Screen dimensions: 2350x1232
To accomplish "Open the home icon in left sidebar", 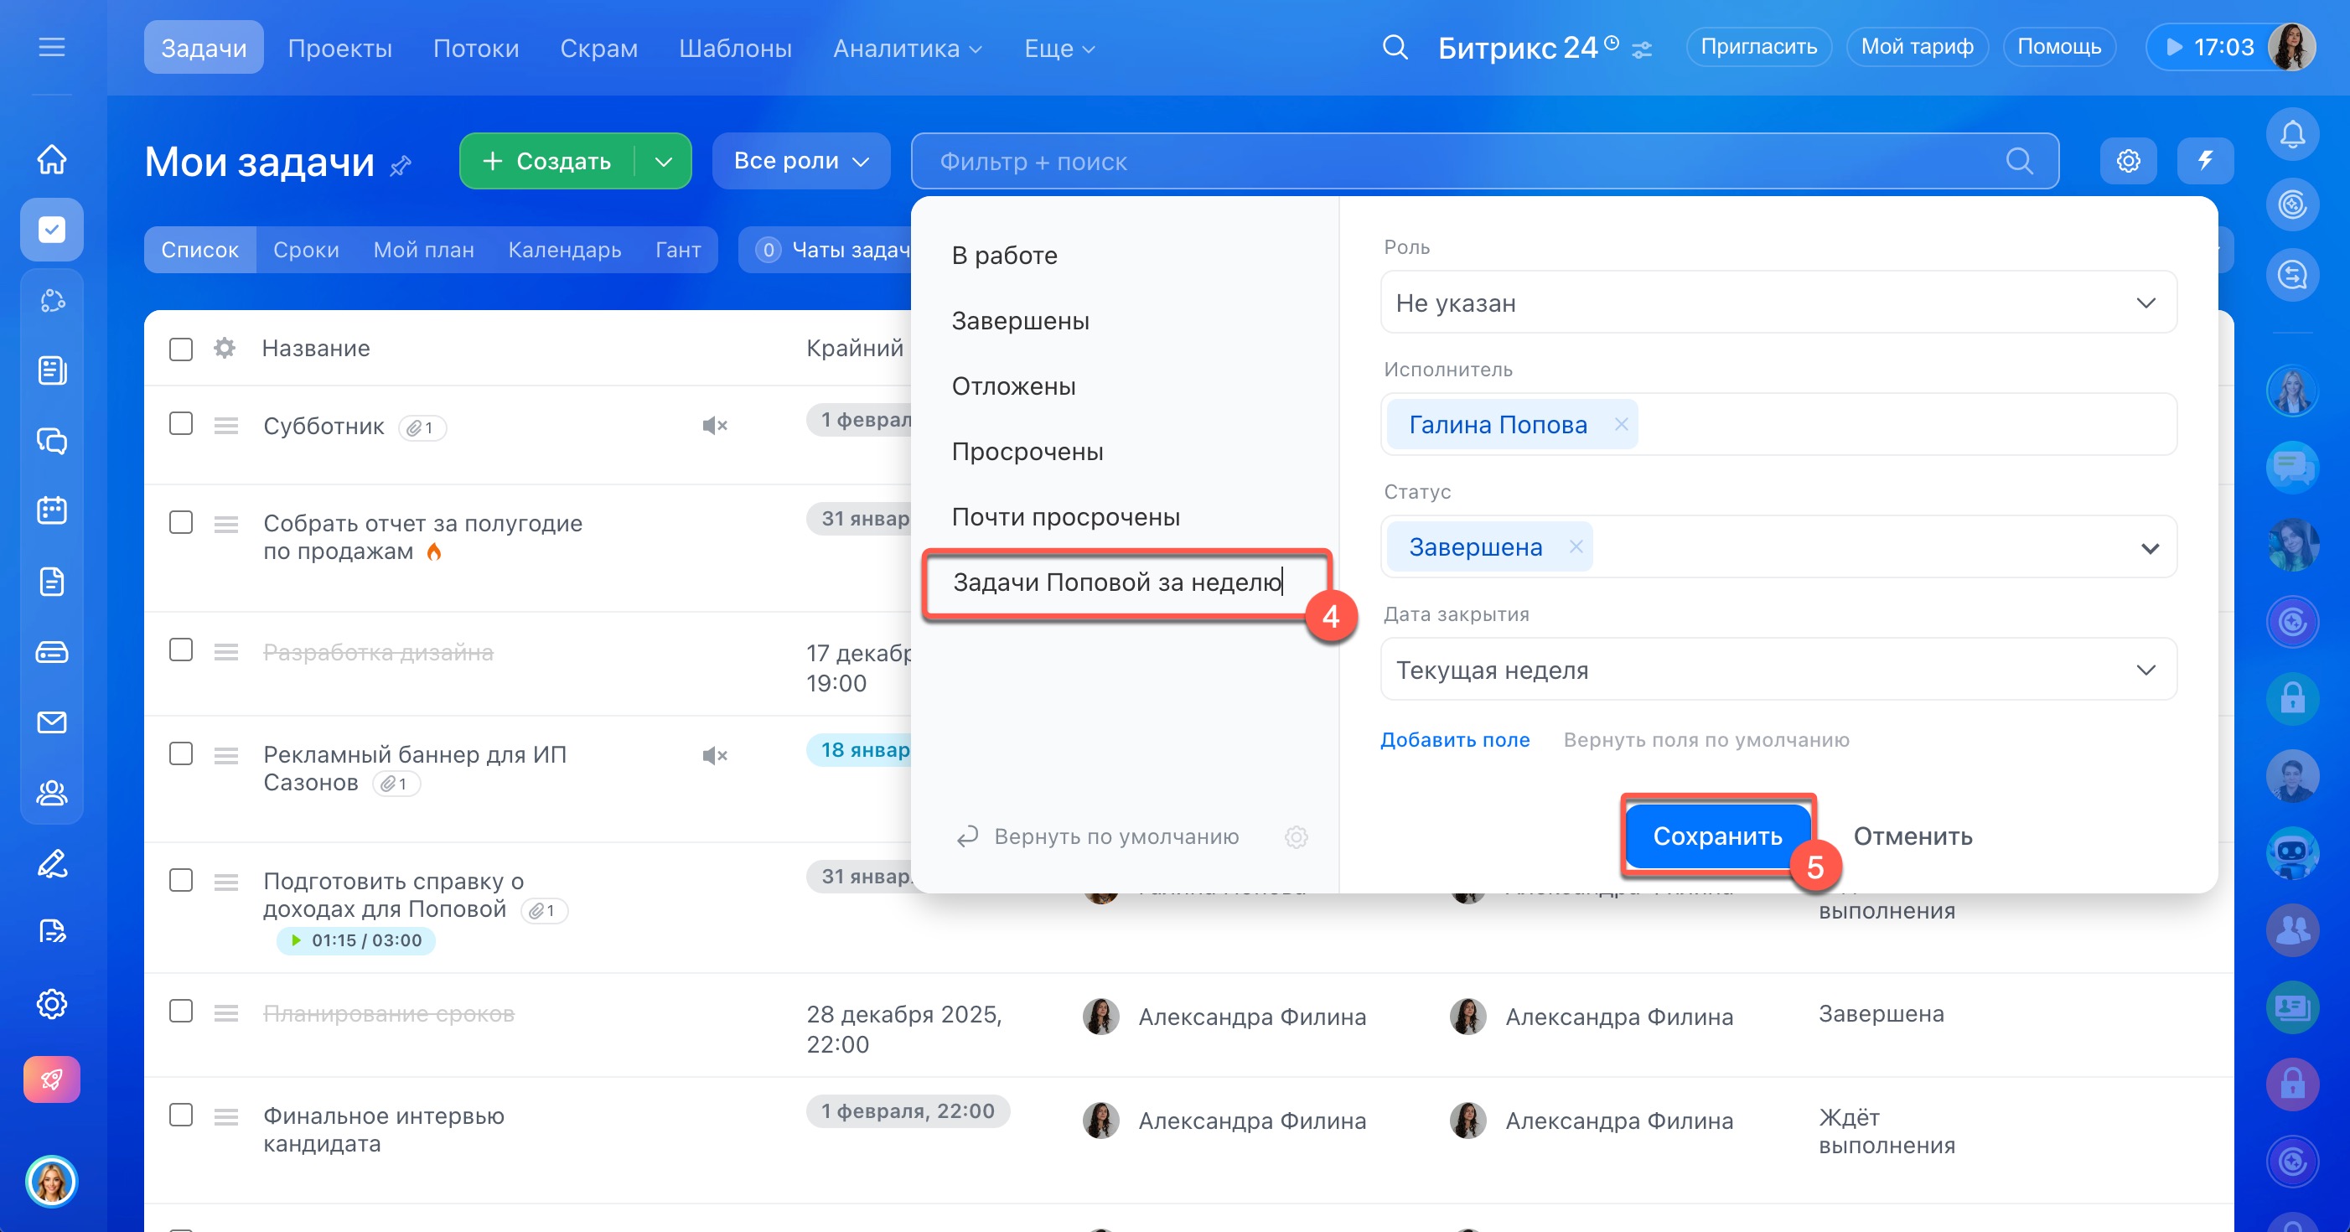I will pyautogui.click(x=52, y=158).
